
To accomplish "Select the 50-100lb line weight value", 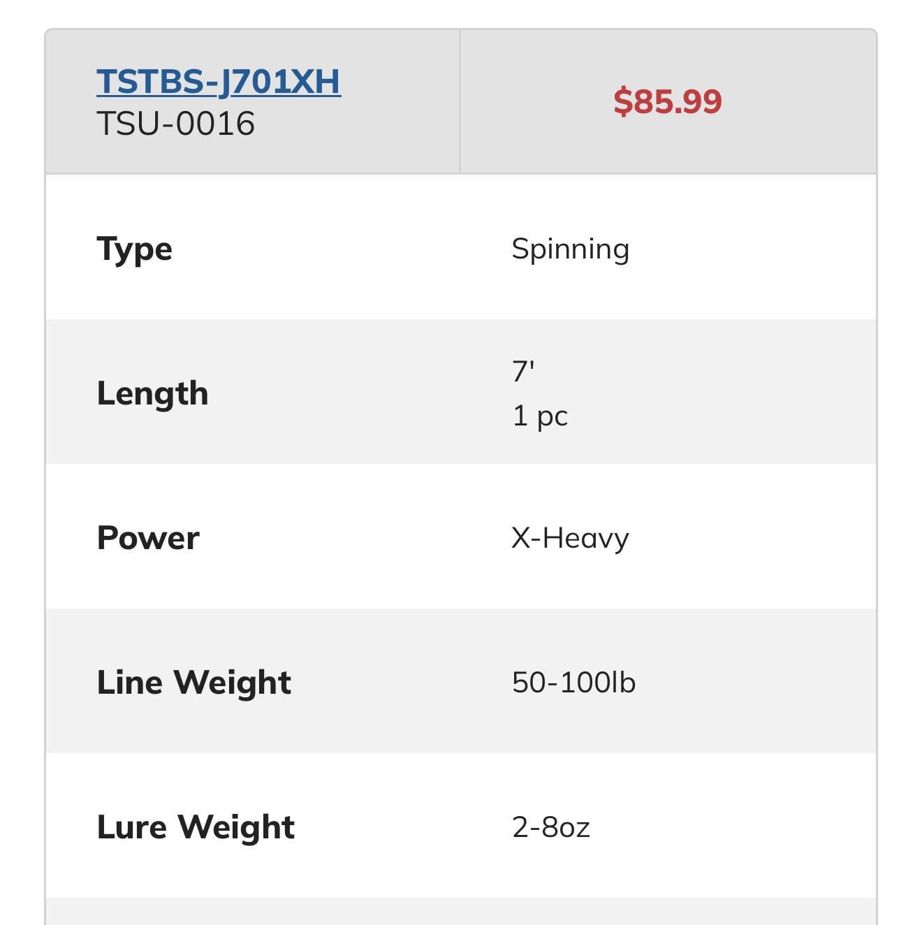I will (x=573, y=682).
